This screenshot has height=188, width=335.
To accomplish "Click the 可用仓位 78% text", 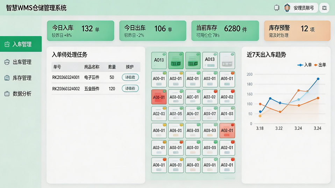I will click(208, 35).
